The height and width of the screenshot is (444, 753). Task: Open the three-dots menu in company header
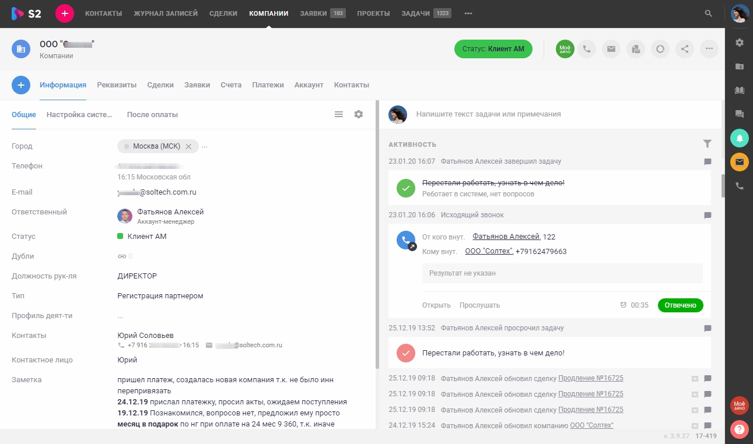[x=709, y=49]
